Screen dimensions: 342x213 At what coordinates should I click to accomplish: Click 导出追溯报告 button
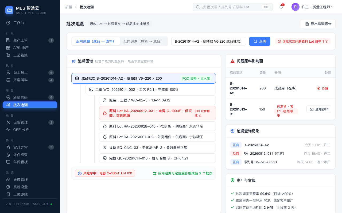point(318,24)
